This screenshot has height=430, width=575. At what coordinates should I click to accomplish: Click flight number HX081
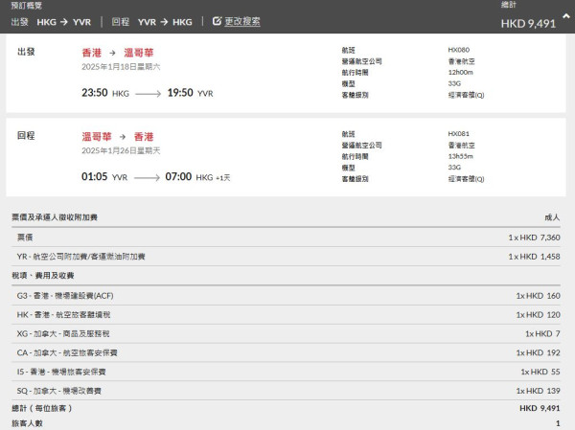tap(458, 134)
